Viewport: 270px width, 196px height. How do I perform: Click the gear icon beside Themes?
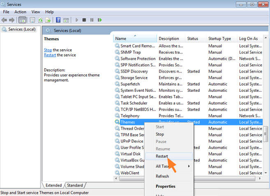coord(117,122)
